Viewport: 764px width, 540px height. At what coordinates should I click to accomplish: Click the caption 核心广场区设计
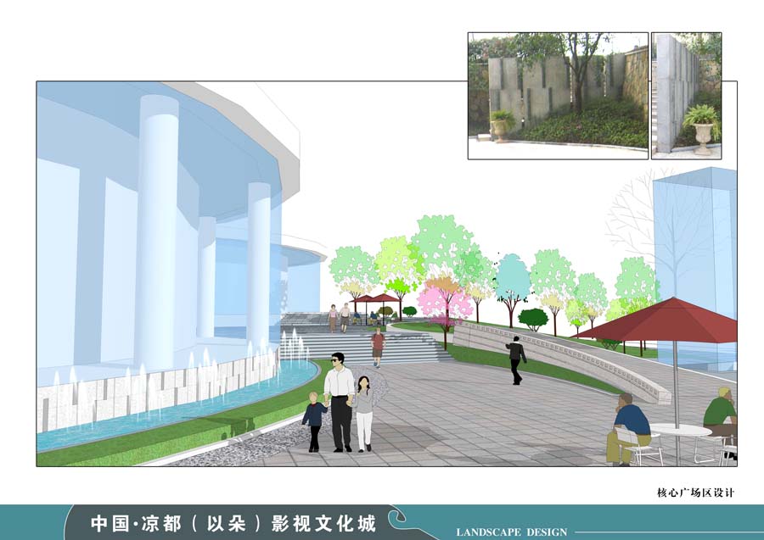pyautogui.click(x=695, y=493)
